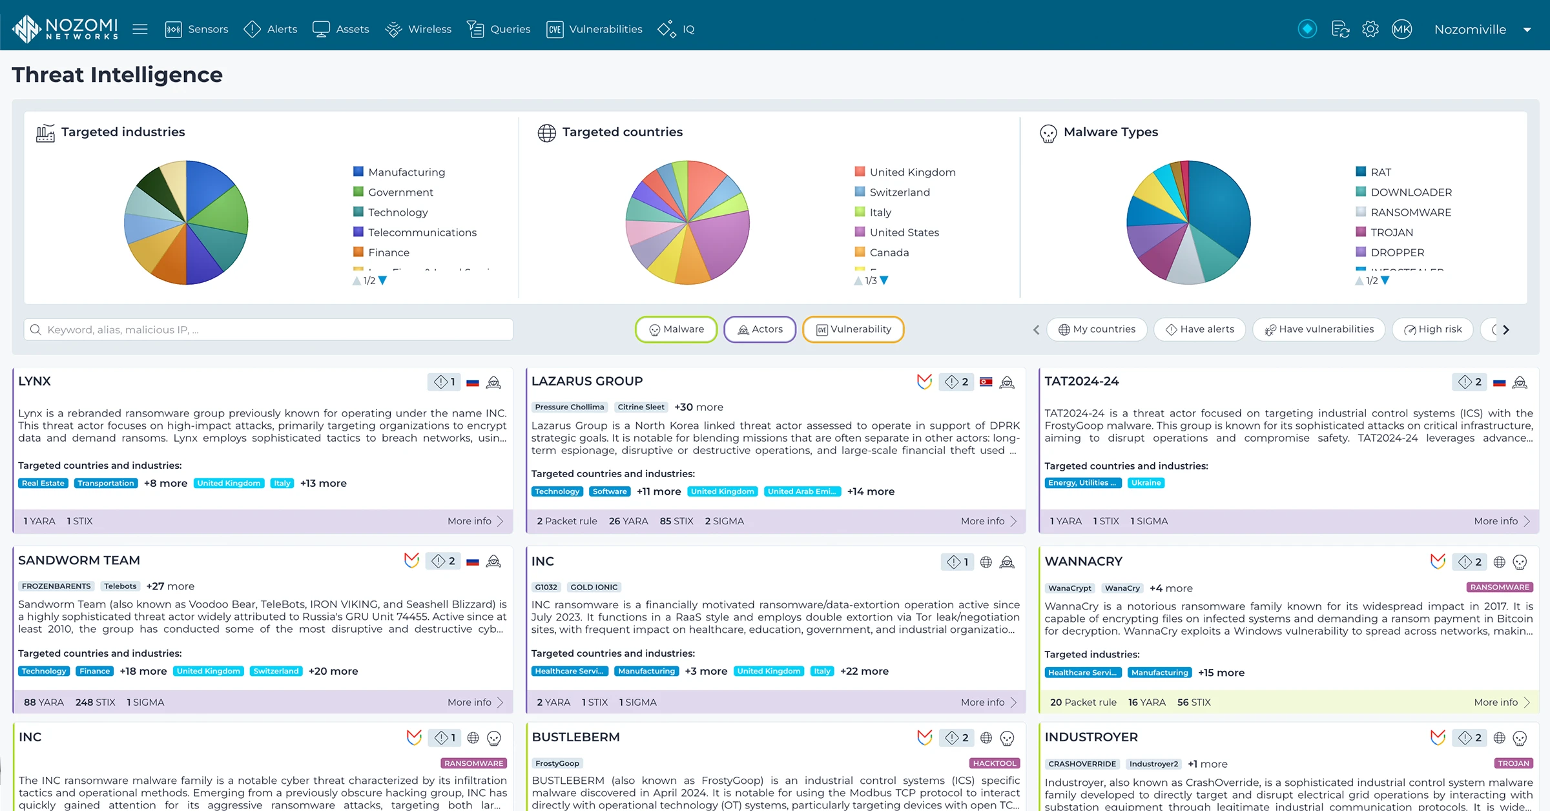This screenshot has width=1550, height=811.
Task: Click the globe icon on the WANNACRY card
Action: point(1500,562)
